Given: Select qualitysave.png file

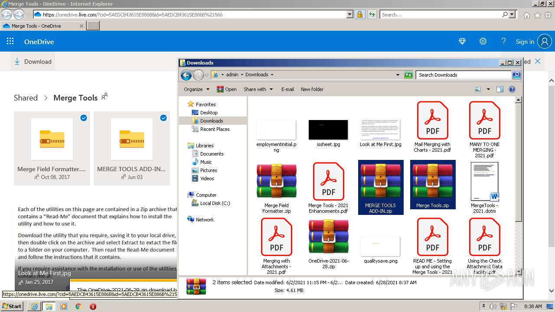Looking at the screenshot, I should point(380,250).
